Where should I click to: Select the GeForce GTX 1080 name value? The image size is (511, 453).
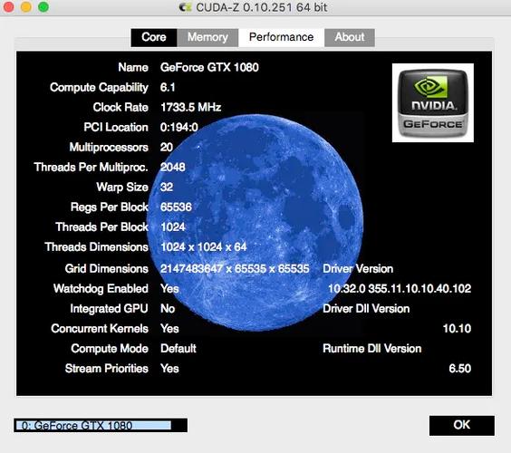[209, 67]
